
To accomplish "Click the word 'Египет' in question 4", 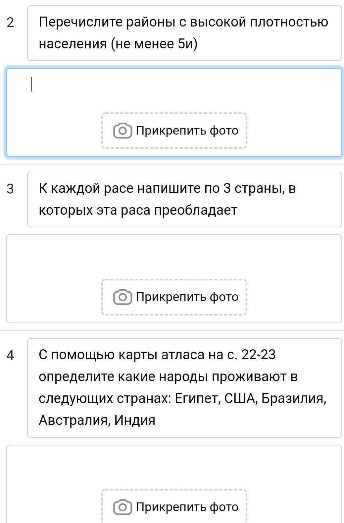I will (x=197, y=398).
